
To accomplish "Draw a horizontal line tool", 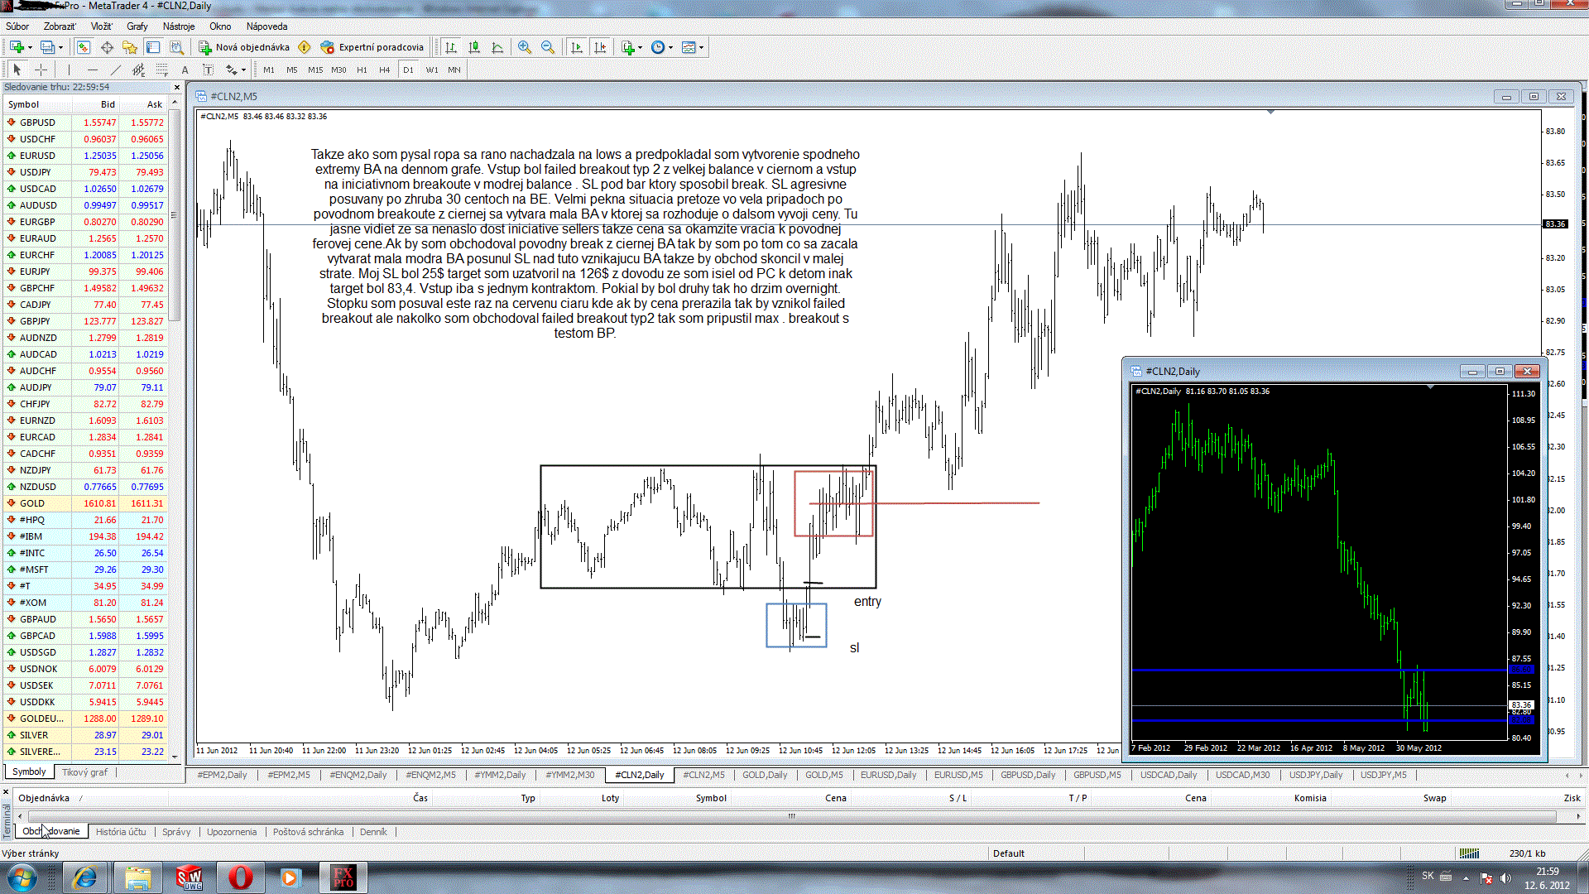I will click(x=92, y=70).
